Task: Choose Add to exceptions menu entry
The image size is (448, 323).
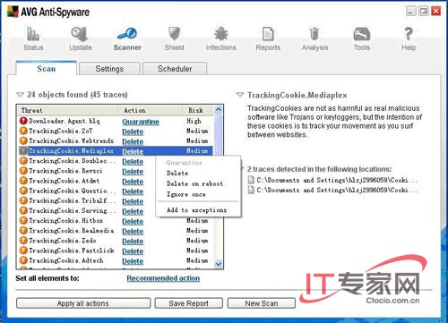Action: coord(196,210)
